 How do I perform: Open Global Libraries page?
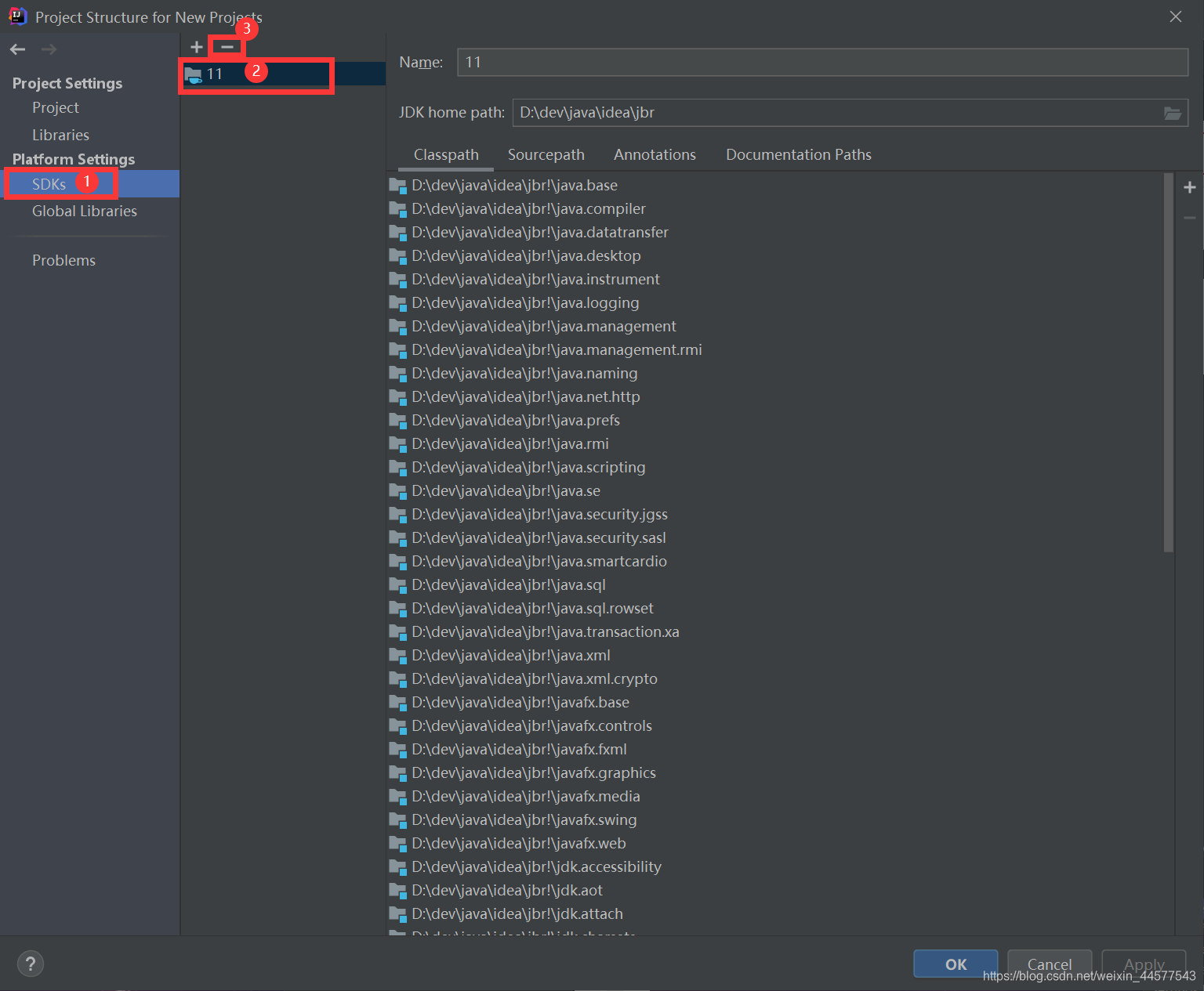[x=85, y=211]
